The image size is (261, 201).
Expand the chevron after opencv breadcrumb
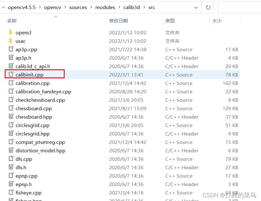point(65,7)
